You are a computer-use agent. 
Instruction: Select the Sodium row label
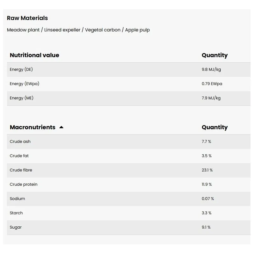coord(17,199)
